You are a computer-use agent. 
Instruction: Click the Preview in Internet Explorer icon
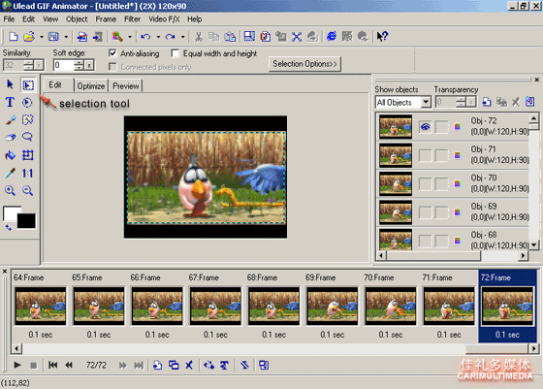click(x=332, y=36)
